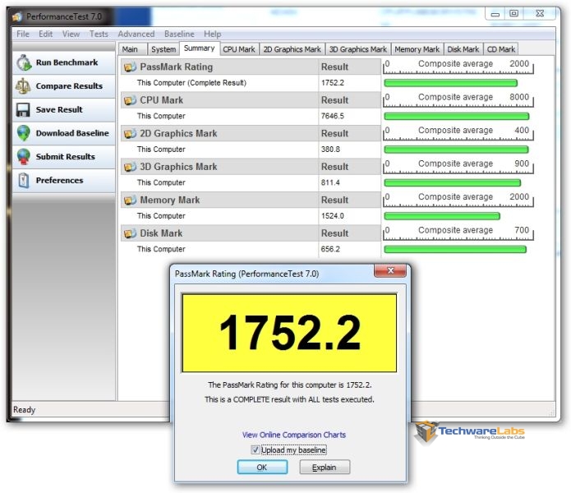
Task: Click the Compare Results scales icon
Action: click(23, 86)
